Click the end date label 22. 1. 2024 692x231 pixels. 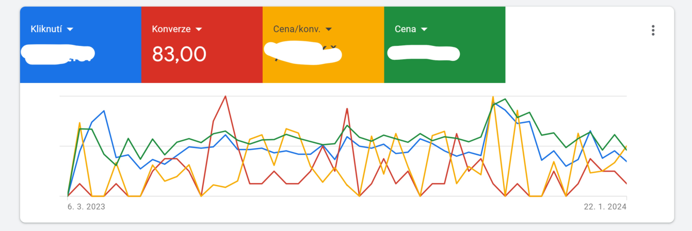coord(605,206)
